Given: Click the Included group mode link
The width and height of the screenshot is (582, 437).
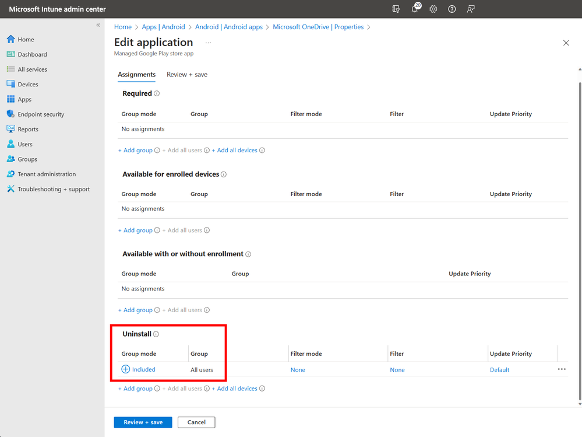Looking at the screenshot, I should (144, 369).
